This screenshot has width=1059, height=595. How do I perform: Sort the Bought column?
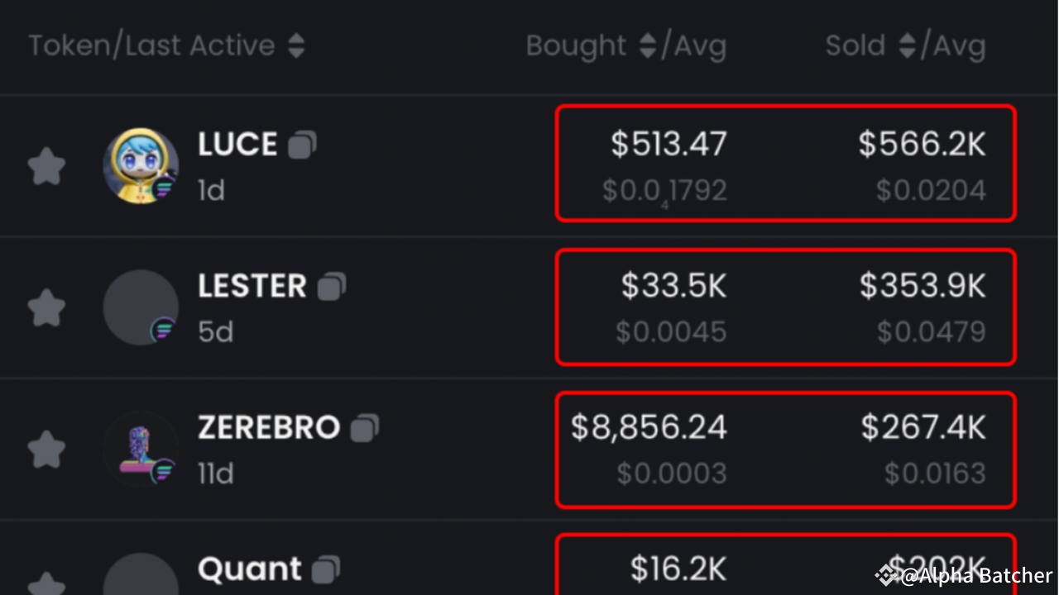[648, 46]
